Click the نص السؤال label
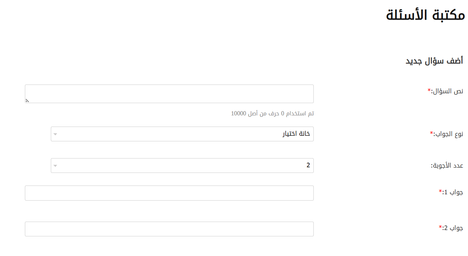 [x=447, y=91]
